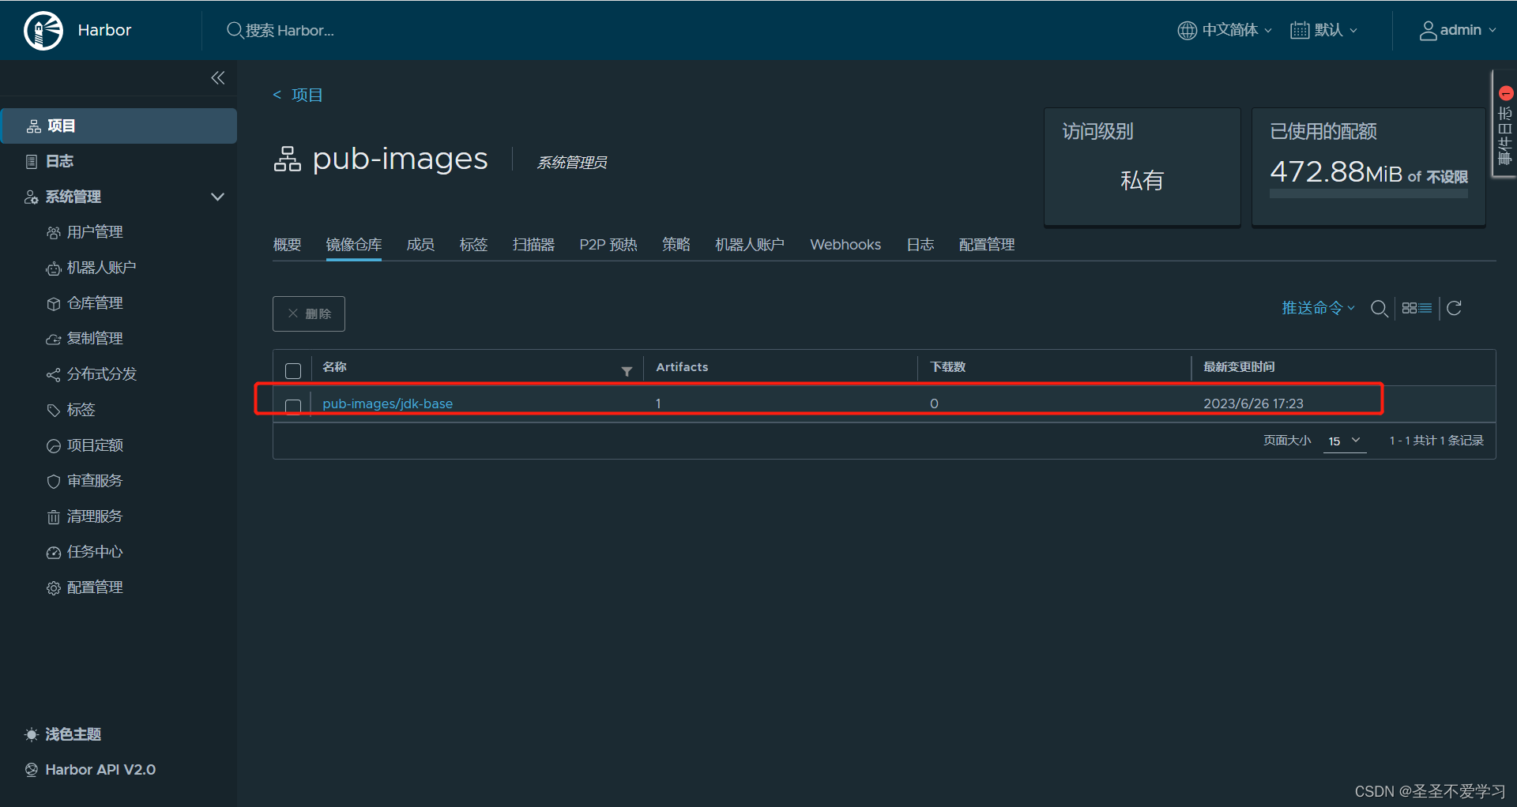Open 用户管理 in the sidebar
Screen dimensions: 1517x807
[95, 232]
